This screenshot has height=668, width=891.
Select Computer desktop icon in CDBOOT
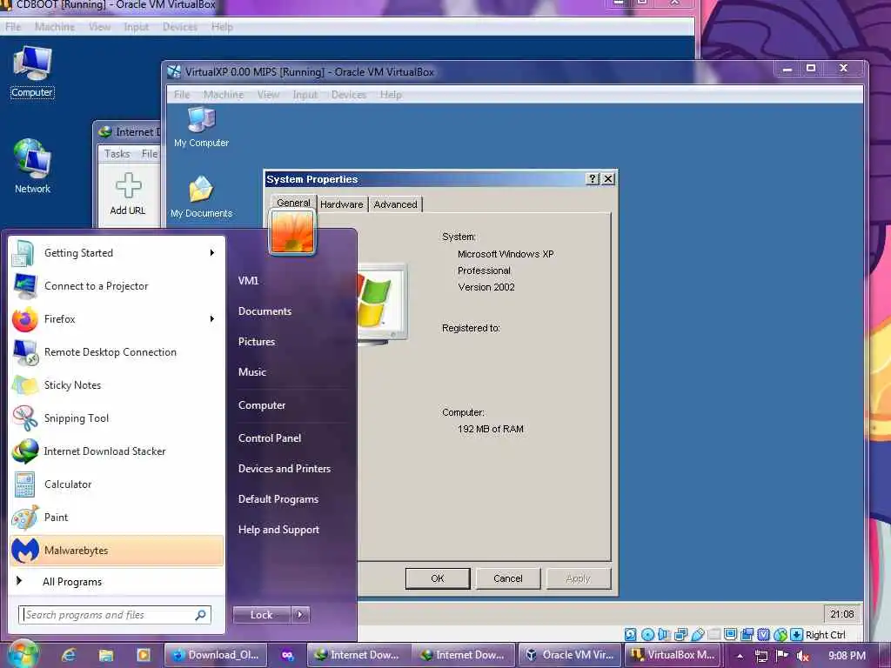point(32,72)
